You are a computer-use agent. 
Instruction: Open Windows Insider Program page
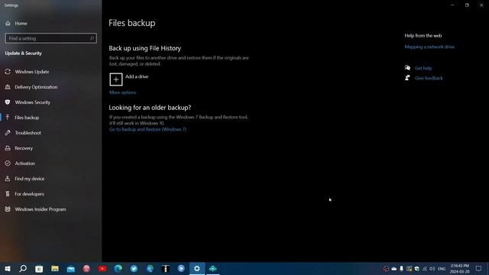coord(40,209)
